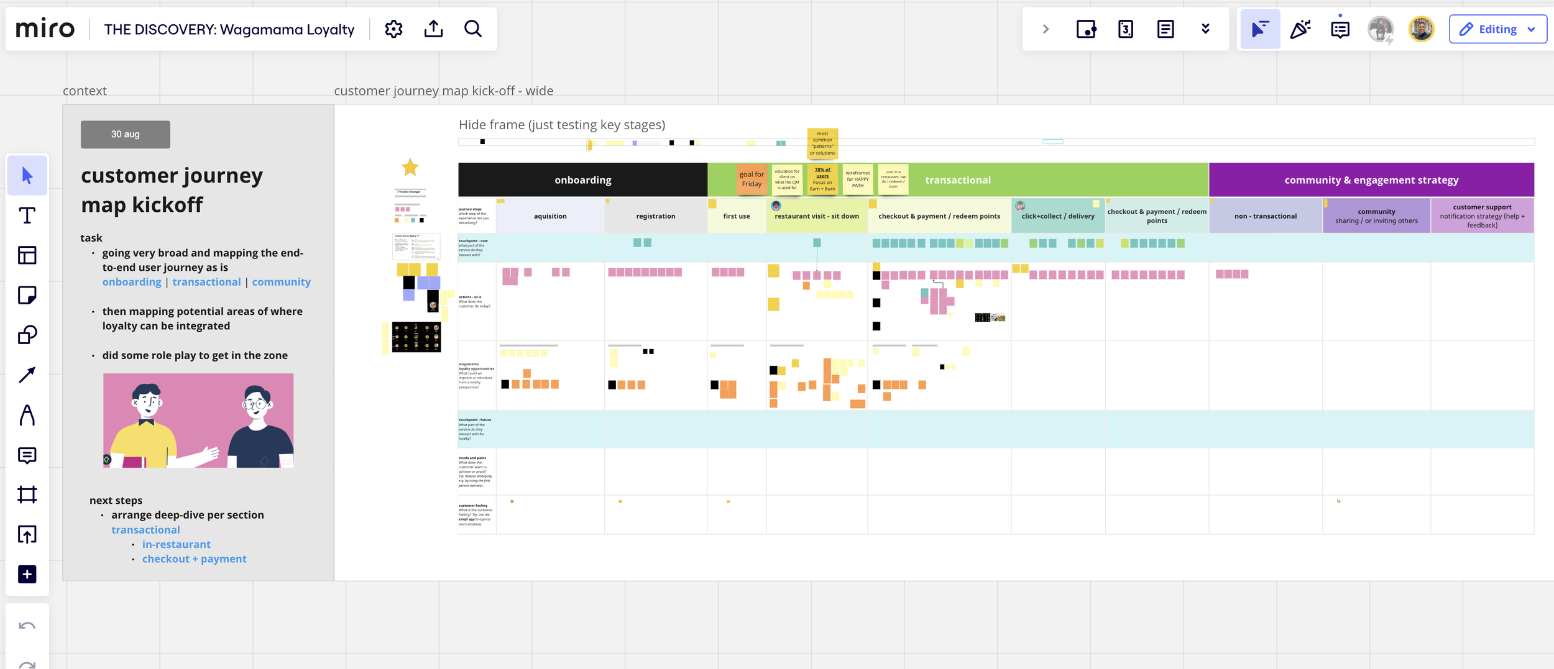The width and height of the screenshot is (1554, 669).
Task: Select the Comment tool in left toolbar
Action: pos(27,455)
